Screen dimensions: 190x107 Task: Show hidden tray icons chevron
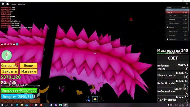[166, 105]
